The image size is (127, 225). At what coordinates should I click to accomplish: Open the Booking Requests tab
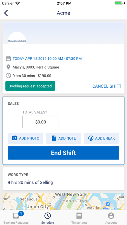16,218
